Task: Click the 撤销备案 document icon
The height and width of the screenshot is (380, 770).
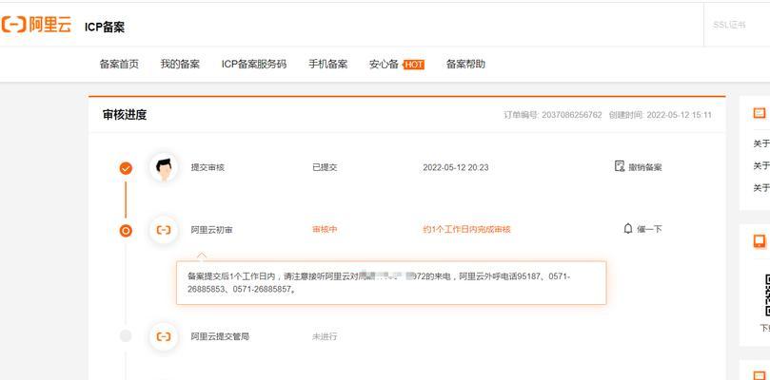Action: [620, 166]
